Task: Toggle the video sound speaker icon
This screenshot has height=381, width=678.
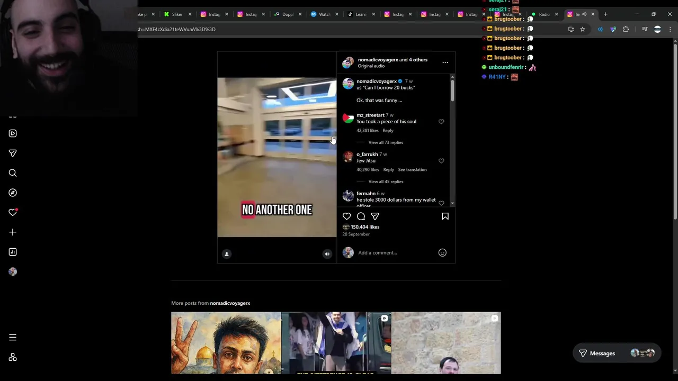Action: click(327, 254)
